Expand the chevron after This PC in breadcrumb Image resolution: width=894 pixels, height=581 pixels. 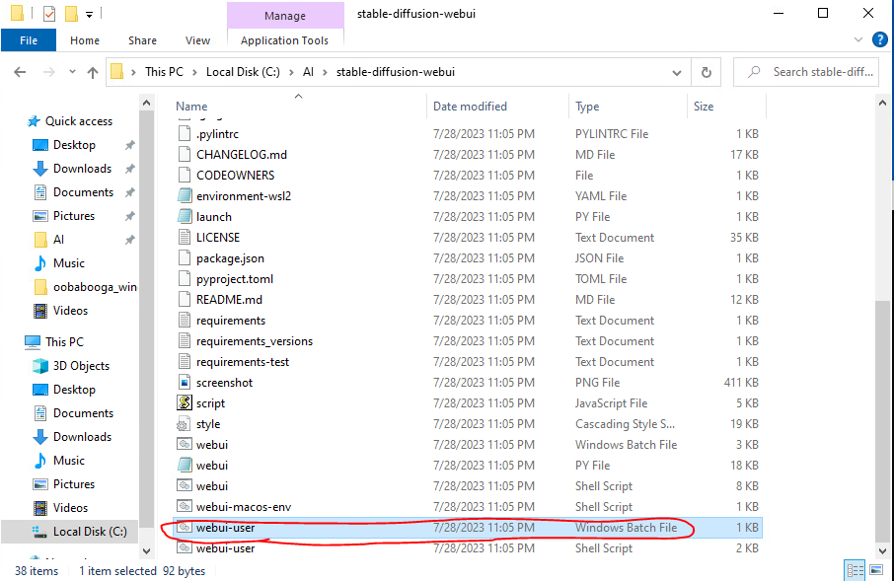[194, 72]
